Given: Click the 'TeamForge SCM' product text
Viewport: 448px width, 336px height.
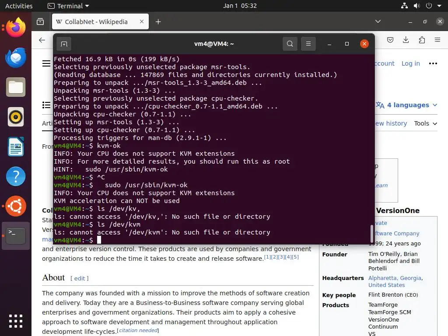Looking at the screenshot, I should pos(389,312).
